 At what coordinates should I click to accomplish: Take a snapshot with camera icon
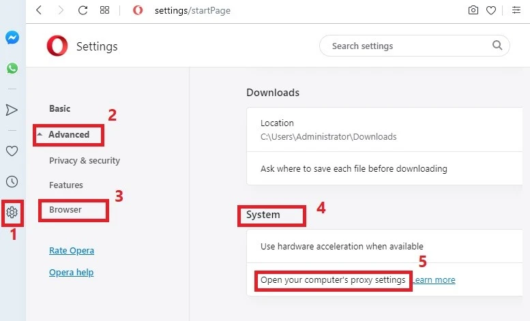tap(473, 10)
